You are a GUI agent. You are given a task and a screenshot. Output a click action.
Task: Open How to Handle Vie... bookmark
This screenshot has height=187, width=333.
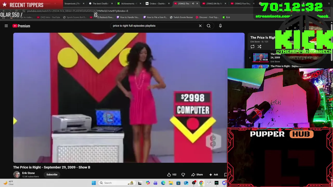pyautogui.click(x=128, y=17)
